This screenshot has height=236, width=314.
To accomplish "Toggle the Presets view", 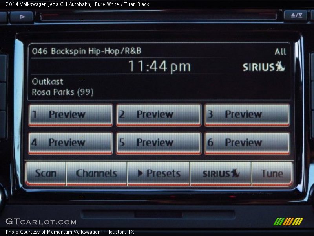I will click(159, 173).
